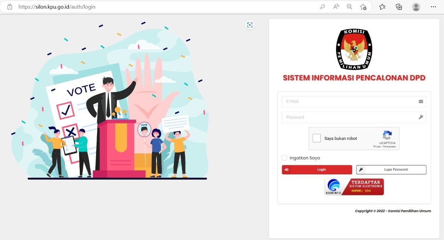Open browser Collections icon
Viewport: 444px width, 240px height.
pos(399,7)
